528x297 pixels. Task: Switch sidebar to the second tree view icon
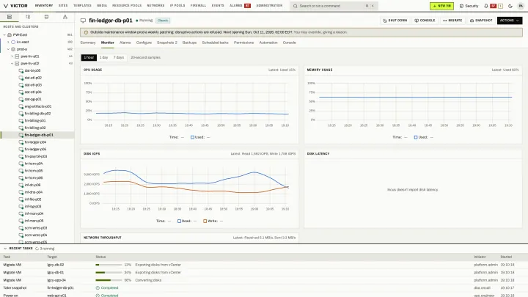coord(28,17)
